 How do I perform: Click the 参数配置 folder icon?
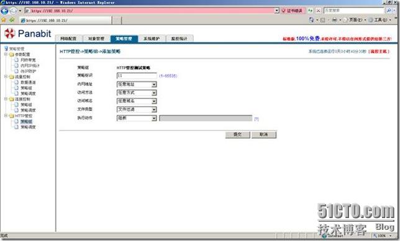11,55
